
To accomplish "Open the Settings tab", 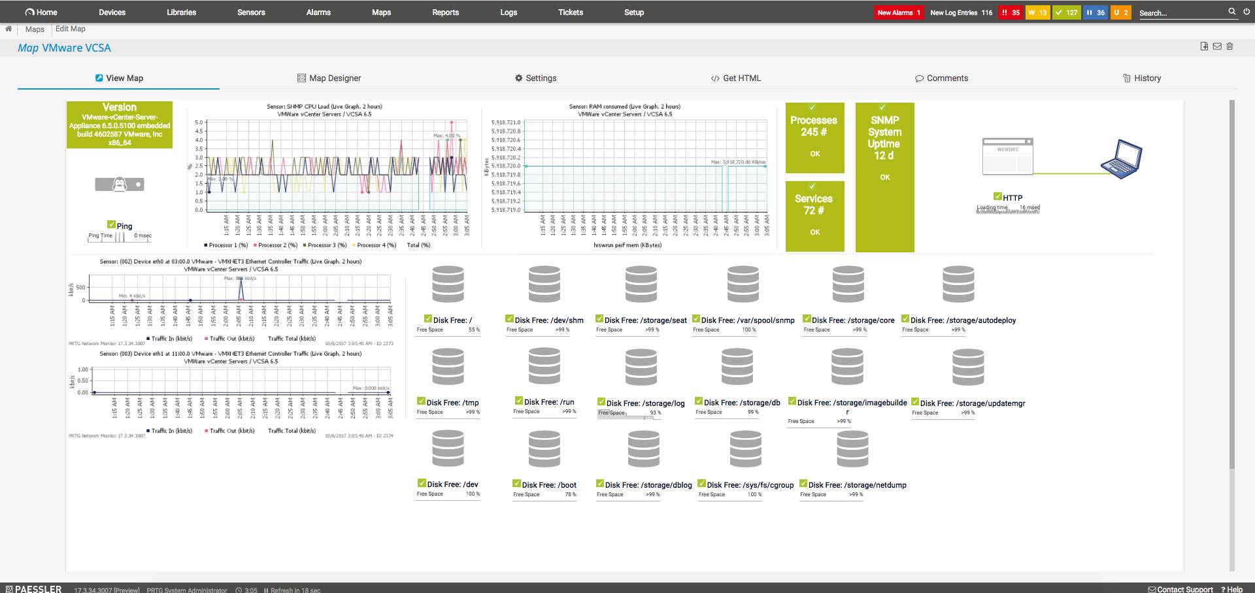I will (536, 78).
